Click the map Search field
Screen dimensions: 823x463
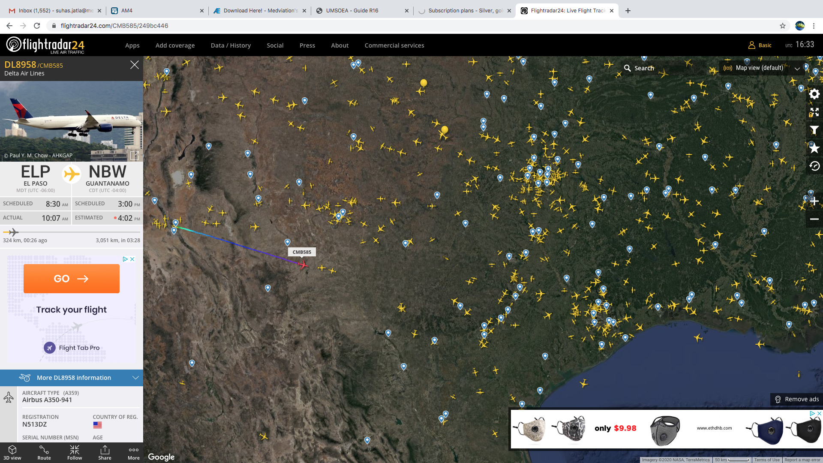point(644,68)
